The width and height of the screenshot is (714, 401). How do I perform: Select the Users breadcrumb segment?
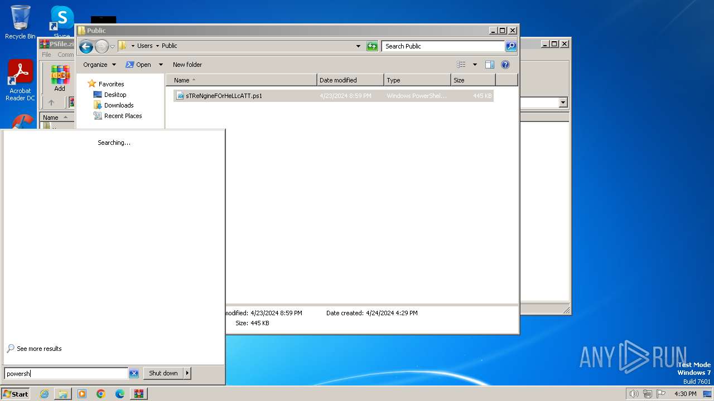(x=144, y=46)
